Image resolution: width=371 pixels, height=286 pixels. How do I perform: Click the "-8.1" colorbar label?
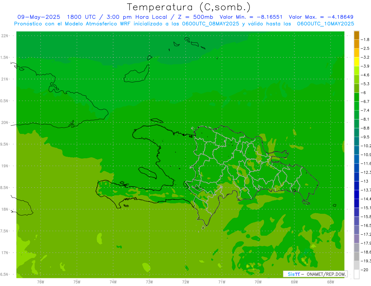coord(365,119)
